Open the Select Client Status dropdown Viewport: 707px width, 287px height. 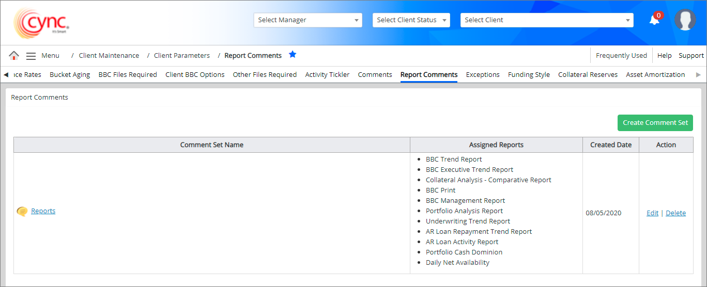click(x=411, y=20)
